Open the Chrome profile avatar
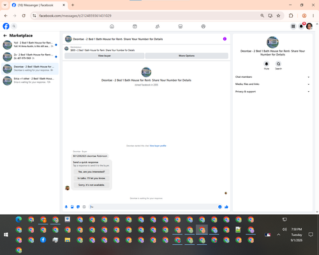The width and height of the screenshot is (319, 255). click(x=304, y=16)
